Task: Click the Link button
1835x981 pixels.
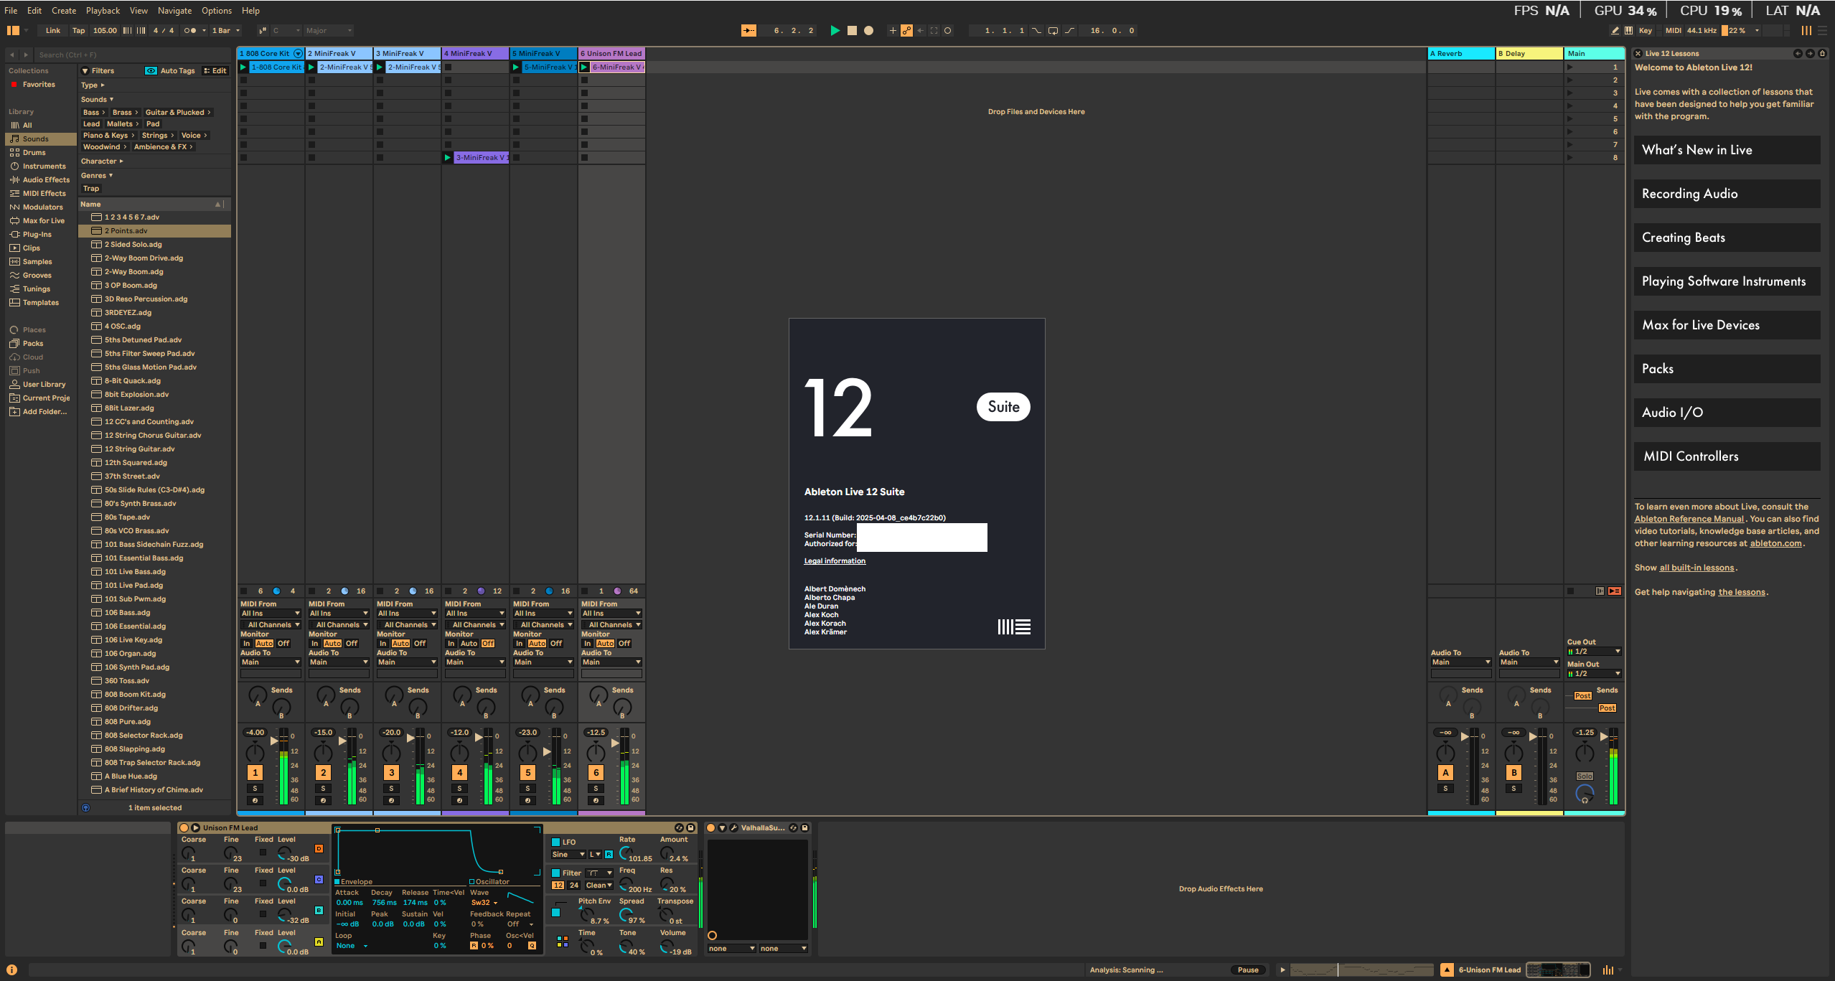Action: click(53, 31)
